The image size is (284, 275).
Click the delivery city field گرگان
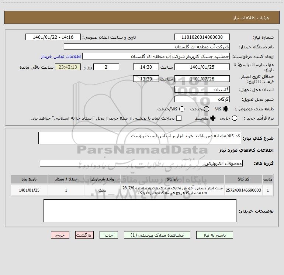click(x=202, y=99)
